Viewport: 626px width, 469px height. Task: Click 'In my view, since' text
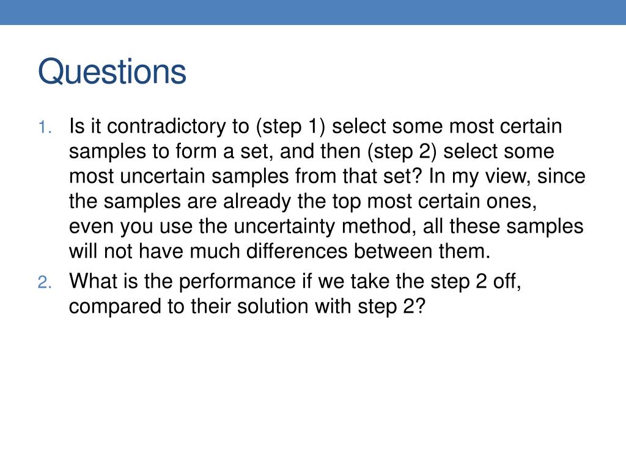click(507, 176)
